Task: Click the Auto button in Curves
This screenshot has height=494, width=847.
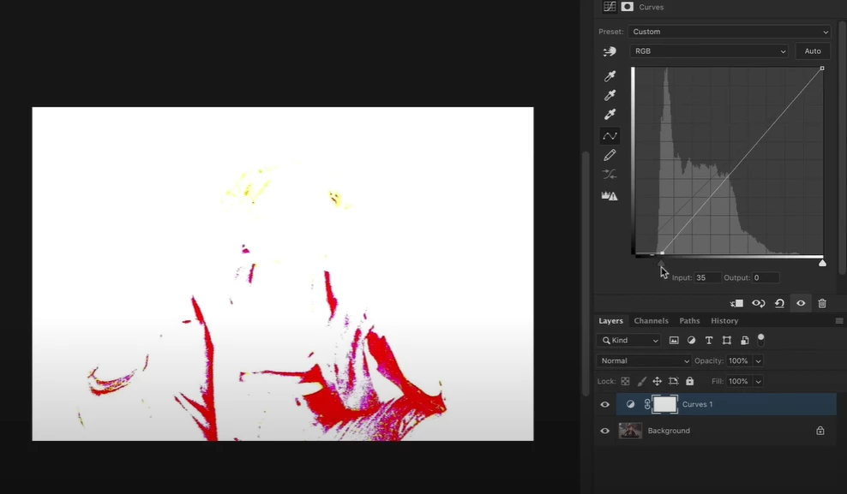Action: click(813, 51)
